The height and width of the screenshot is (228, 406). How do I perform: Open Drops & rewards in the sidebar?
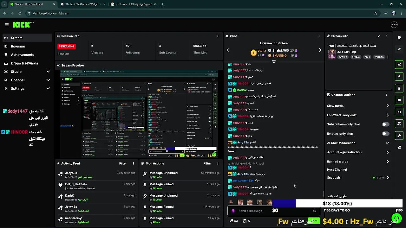click(x=27, y=63)
